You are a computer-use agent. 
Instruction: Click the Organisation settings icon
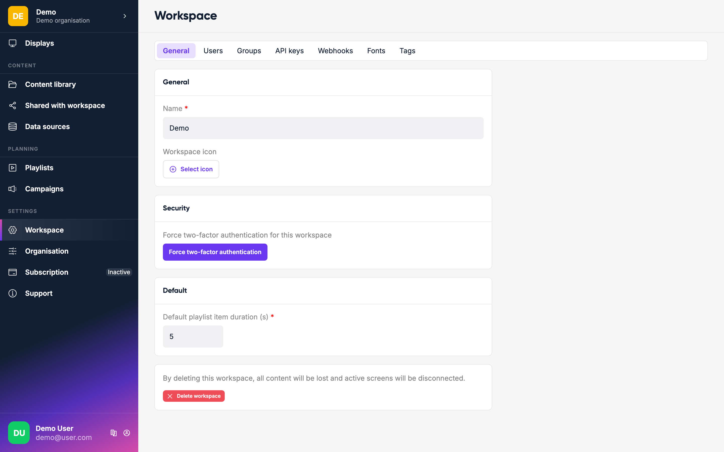(13, 251)
